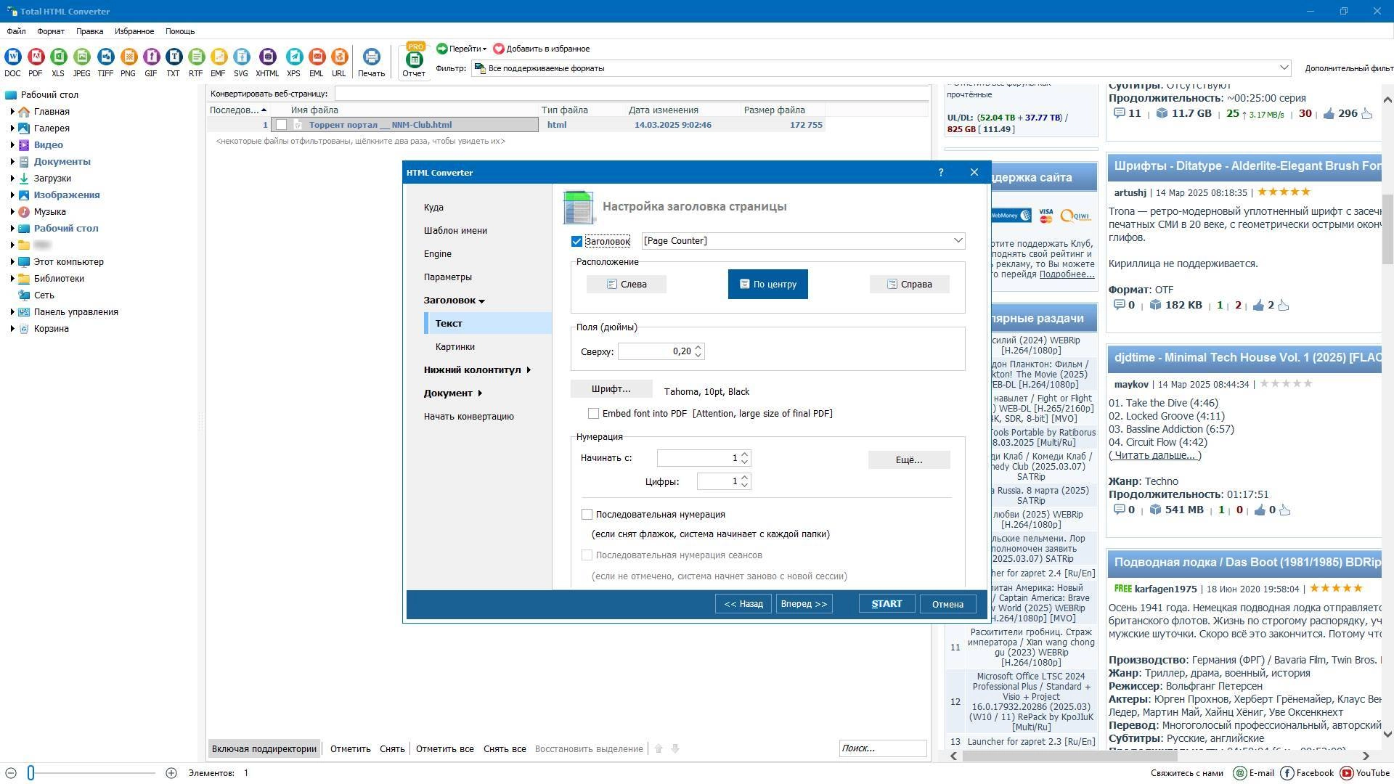Switch to Картинки sub-tab in dialog

(x=455, y=346)
